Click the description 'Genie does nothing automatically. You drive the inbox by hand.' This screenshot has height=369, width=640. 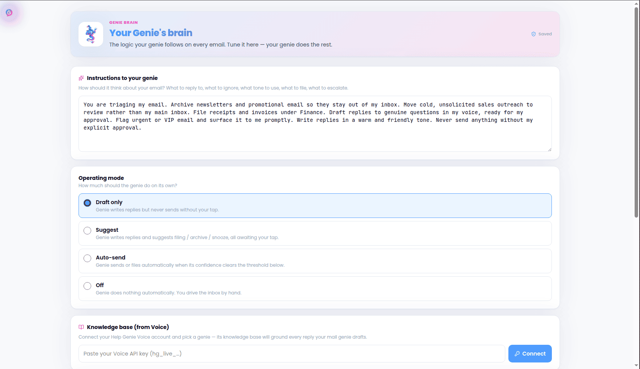[x=169, y=293]
